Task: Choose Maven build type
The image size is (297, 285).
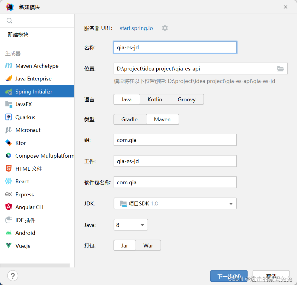Action: point(162,120)
